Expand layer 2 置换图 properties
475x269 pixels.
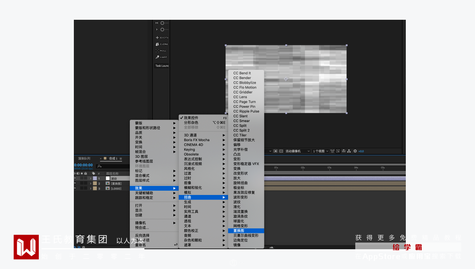click(91, 183)
